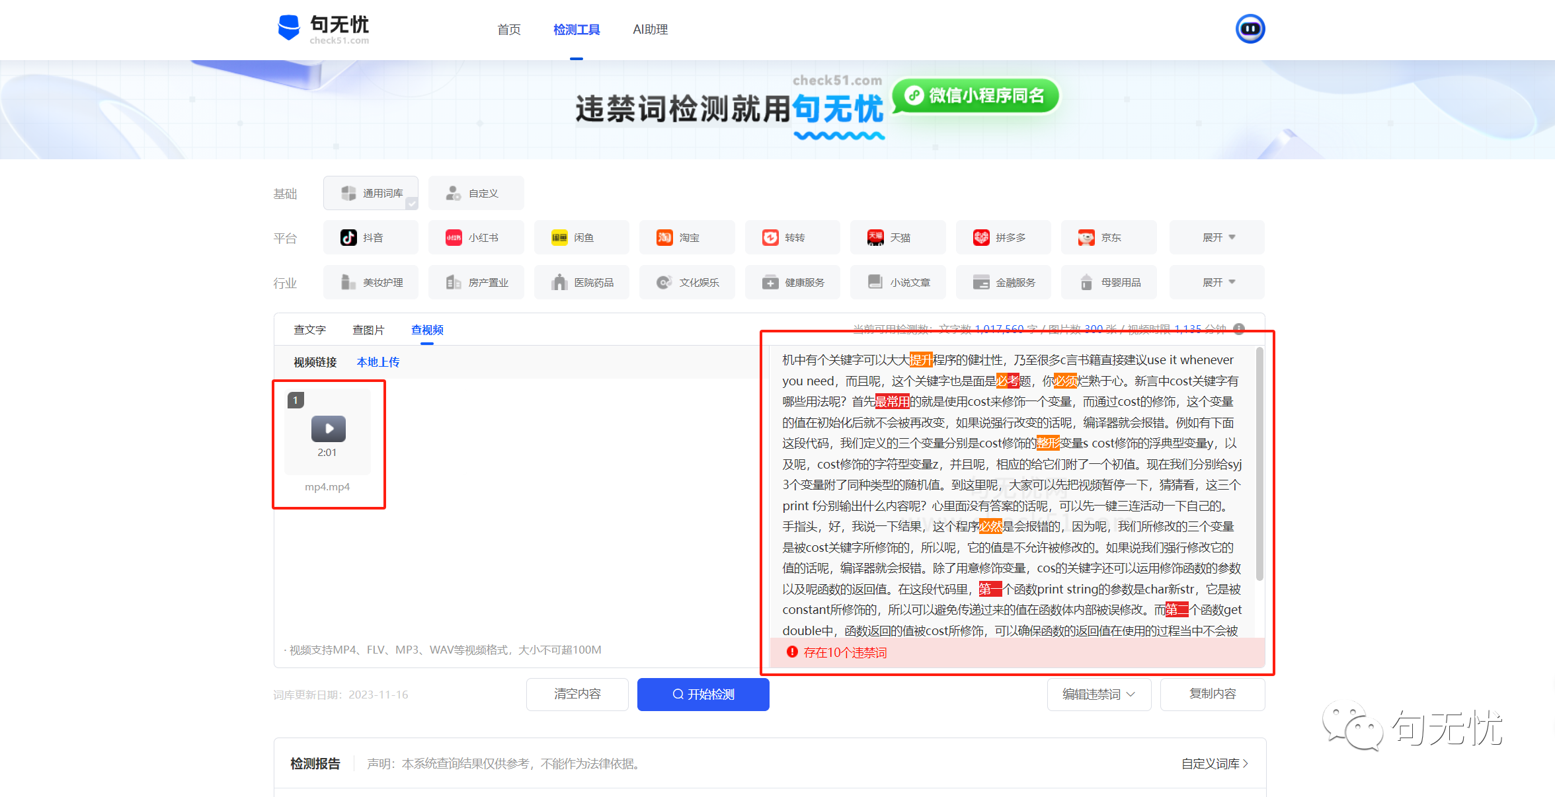The width and height of the screenshot is (1555, 797).
Task: Select the 本地上传 sub-tab
Action: [378, 362]
